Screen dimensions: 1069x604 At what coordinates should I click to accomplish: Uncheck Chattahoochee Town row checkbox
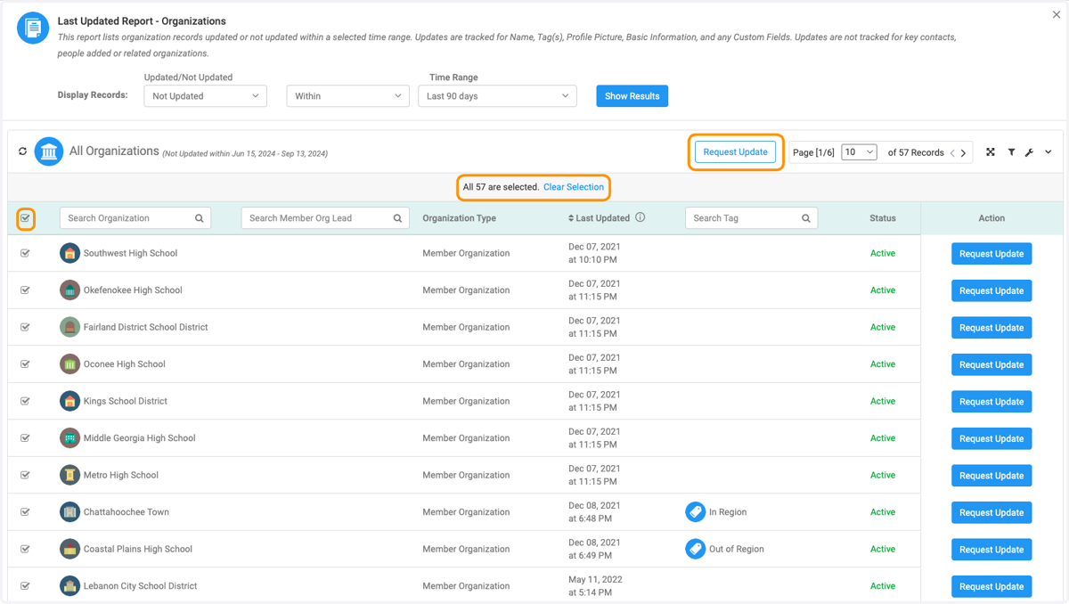point(25,512)
